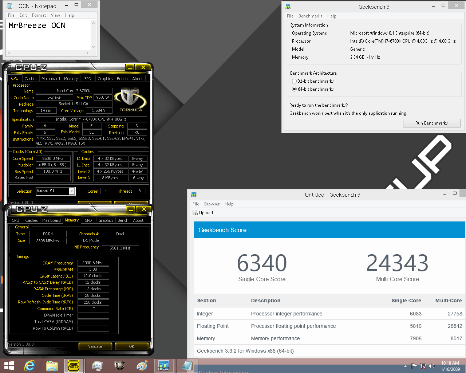Click the network status tray icon
Image resolution: width=466 pixels, height=373 pixels.
[x=423, y=366]
